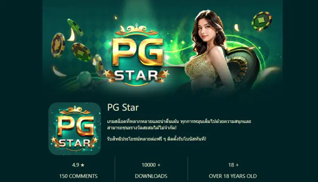Viewport: 318px width, 182px height.
Task: Click the Thai bonus text ending in exclamation
Action: [157, 139]
